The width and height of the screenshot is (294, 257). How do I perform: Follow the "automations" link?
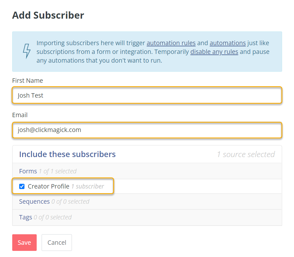[x=228, y=43]
